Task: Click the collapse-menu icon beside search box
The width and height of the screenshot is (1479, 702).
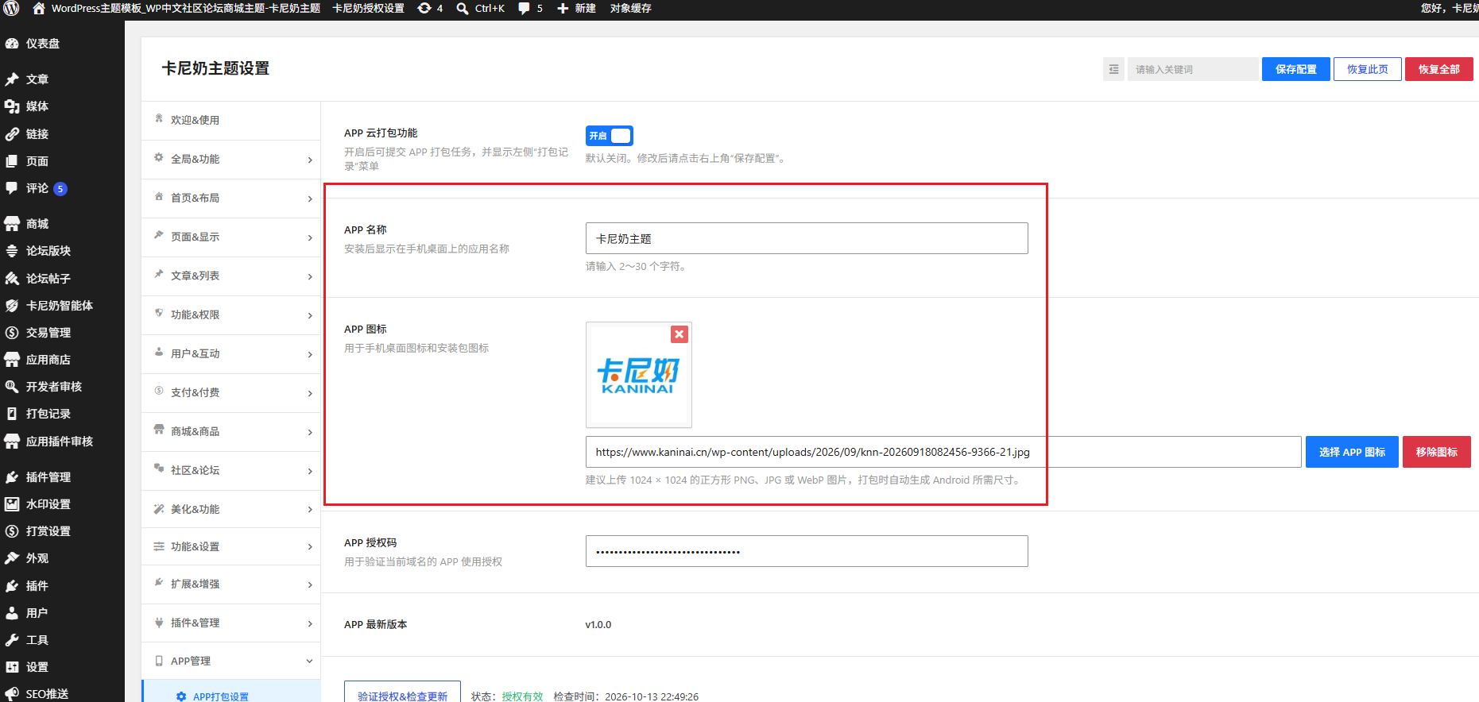Action: 1113,69
